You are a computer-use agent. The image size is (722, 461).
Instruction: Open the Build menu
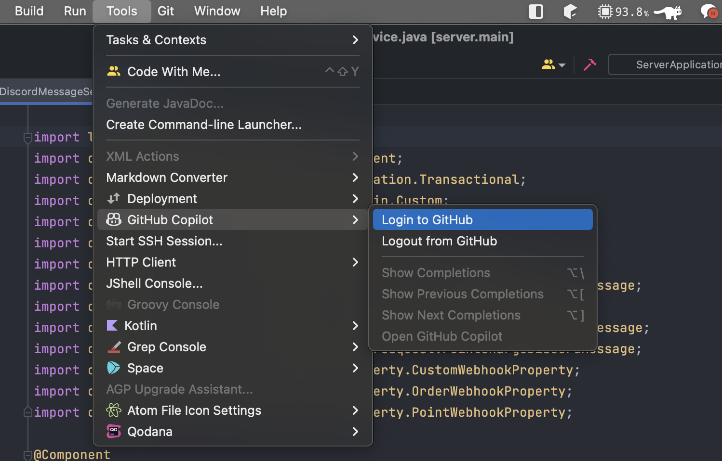click(29, 11)
